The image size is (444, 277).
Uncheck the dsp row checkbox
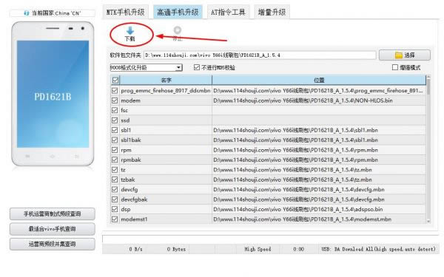[x=115, y=209]
